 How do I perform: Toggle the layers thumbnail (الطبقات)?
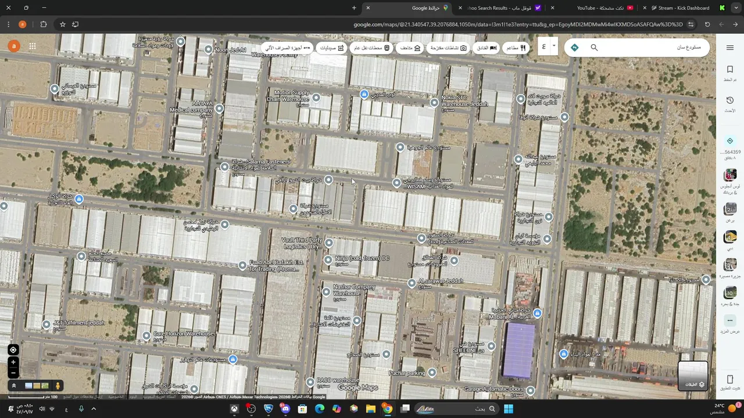[693, 376]
